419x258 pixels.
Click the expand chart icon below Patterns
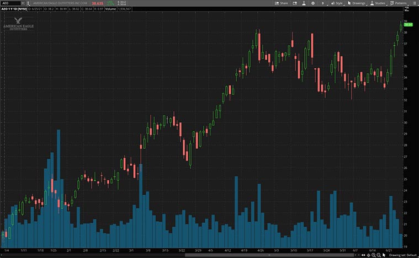pos(407,9)
